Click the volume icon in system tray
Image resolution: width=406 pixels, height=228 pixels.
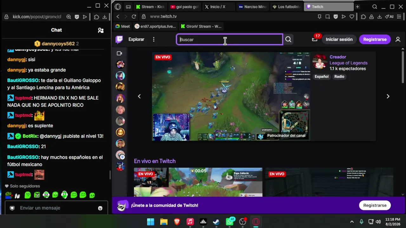coord(378,222)
